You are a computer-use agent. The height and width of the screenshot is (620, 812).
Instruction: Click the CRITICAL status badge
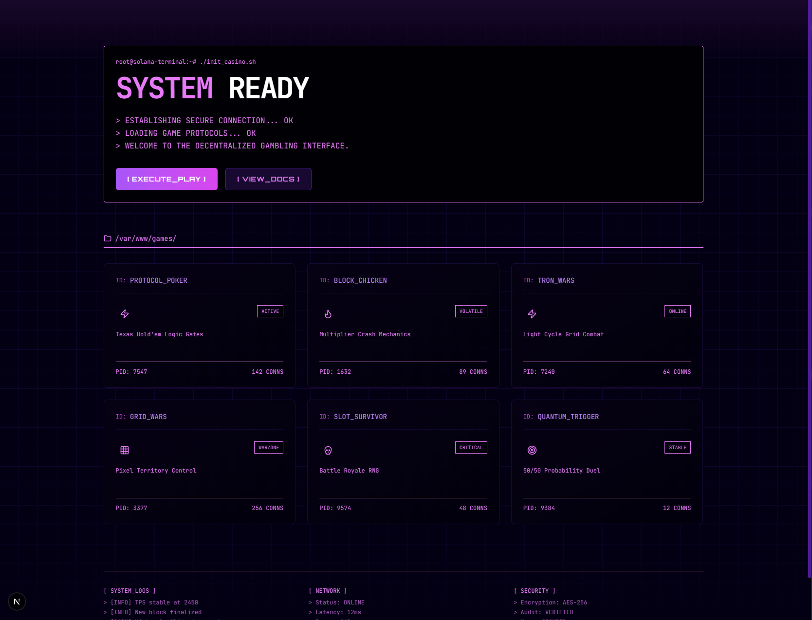tap(471, 448)
